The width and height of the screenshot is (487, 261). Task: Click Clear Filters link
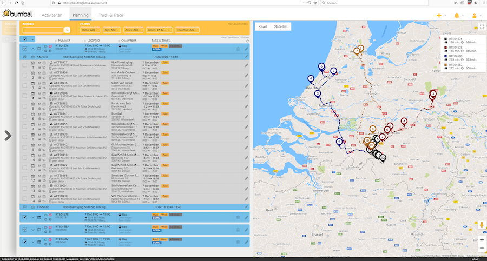(238, 24)
